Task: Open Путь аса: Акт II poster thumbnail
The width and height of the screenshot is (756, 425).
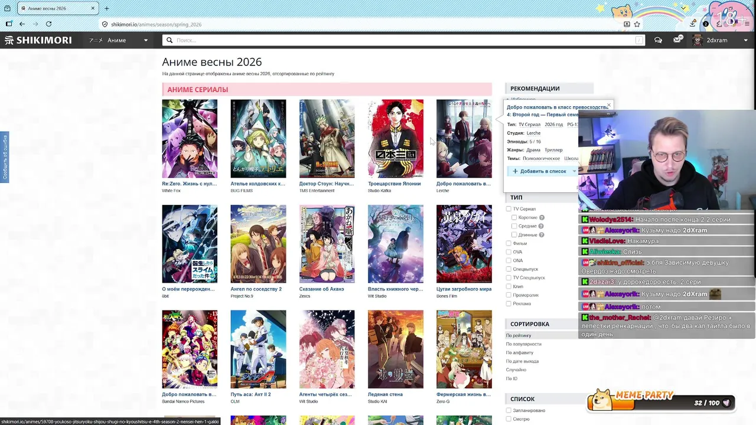Action: point(258,349)
